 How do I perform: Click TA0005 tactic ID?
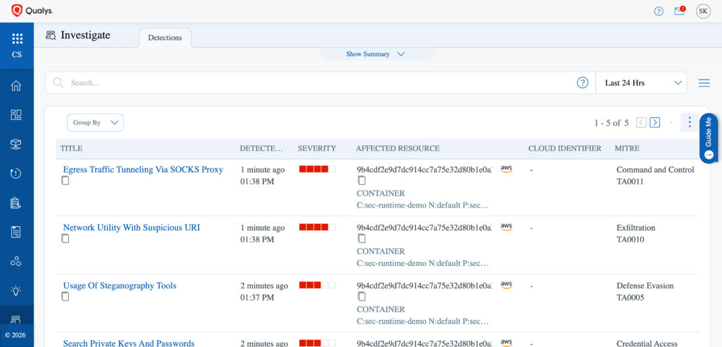630,297
